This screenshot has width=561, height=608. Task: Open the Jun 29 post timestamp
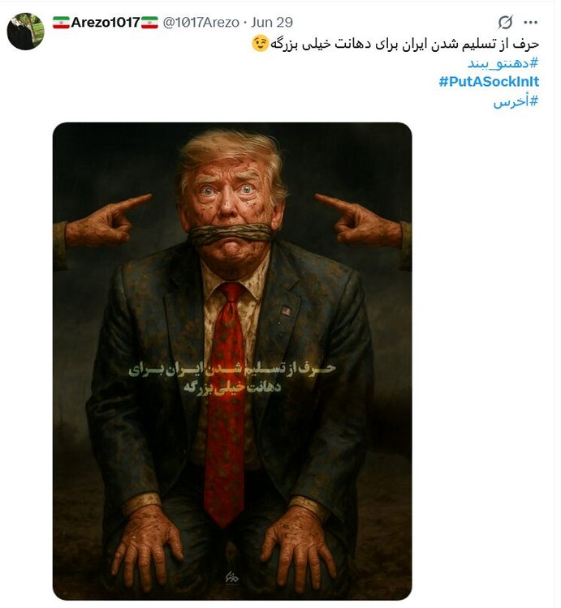[272, 23]
